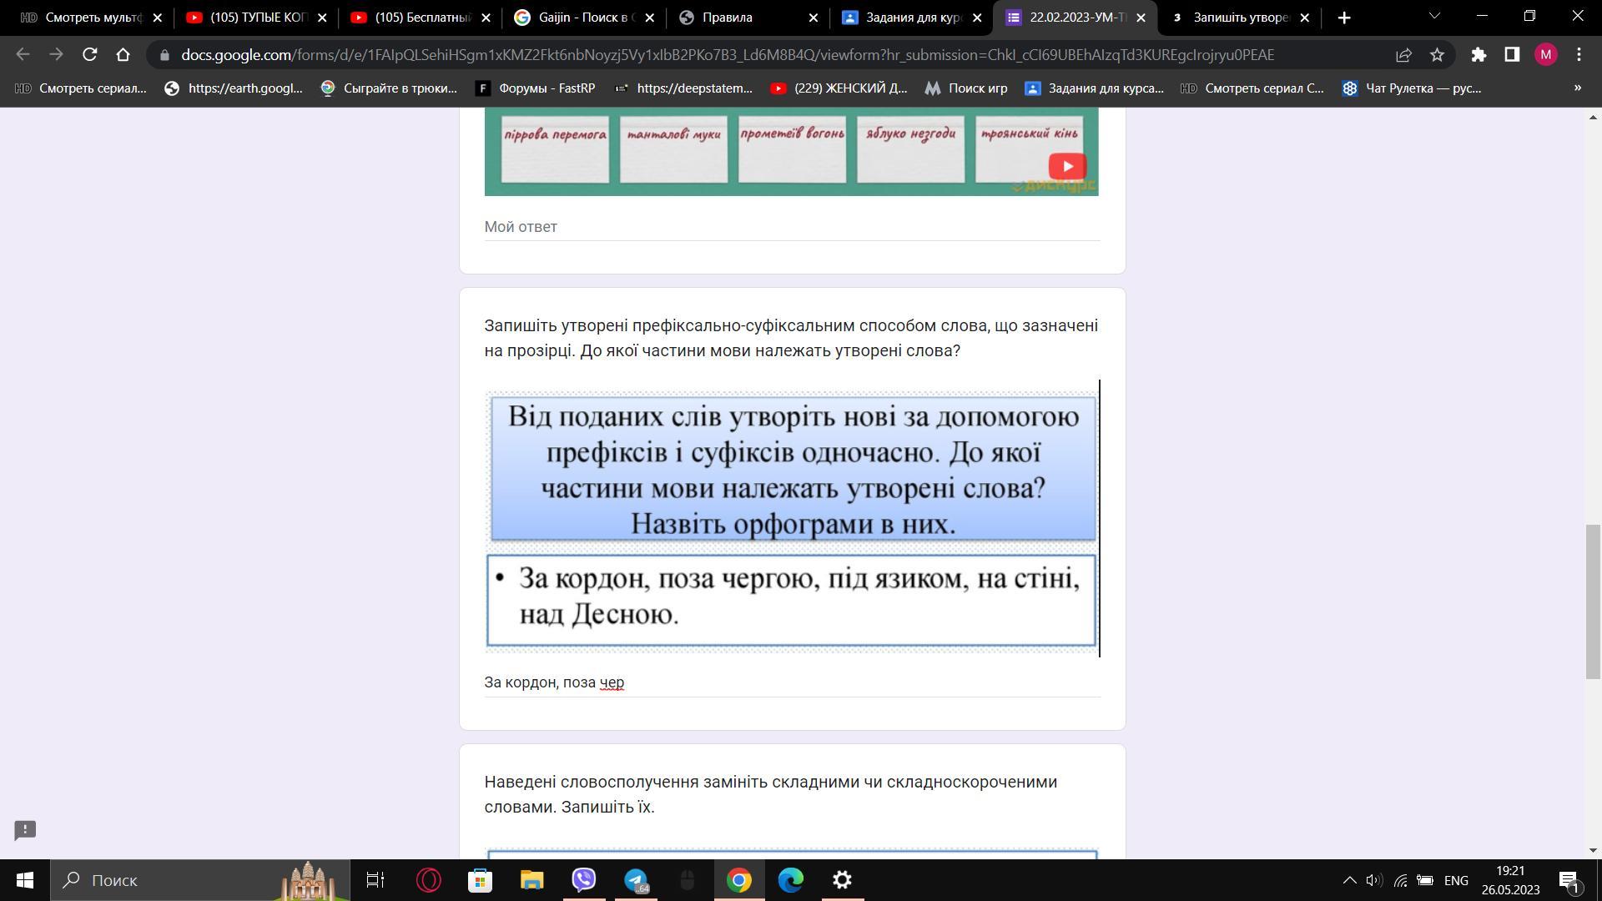Play the YouTube video in image
Screen dimensions: 1602x901
pyautogui.click(x=1067, y=166)
